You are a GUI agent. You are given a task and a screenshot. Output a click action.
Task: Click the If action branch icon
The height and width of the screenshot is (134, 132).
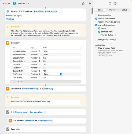pos(8,112)
